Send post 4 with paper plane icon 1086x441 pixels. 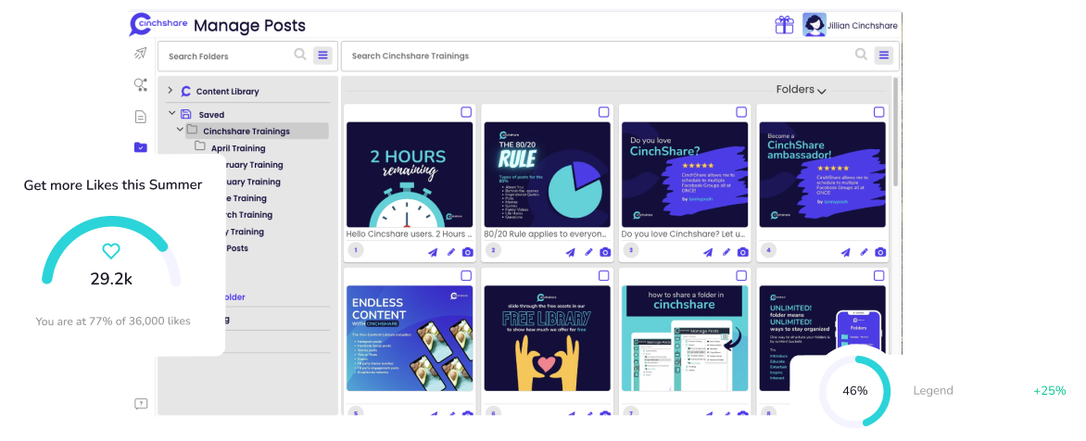point(846,252)
